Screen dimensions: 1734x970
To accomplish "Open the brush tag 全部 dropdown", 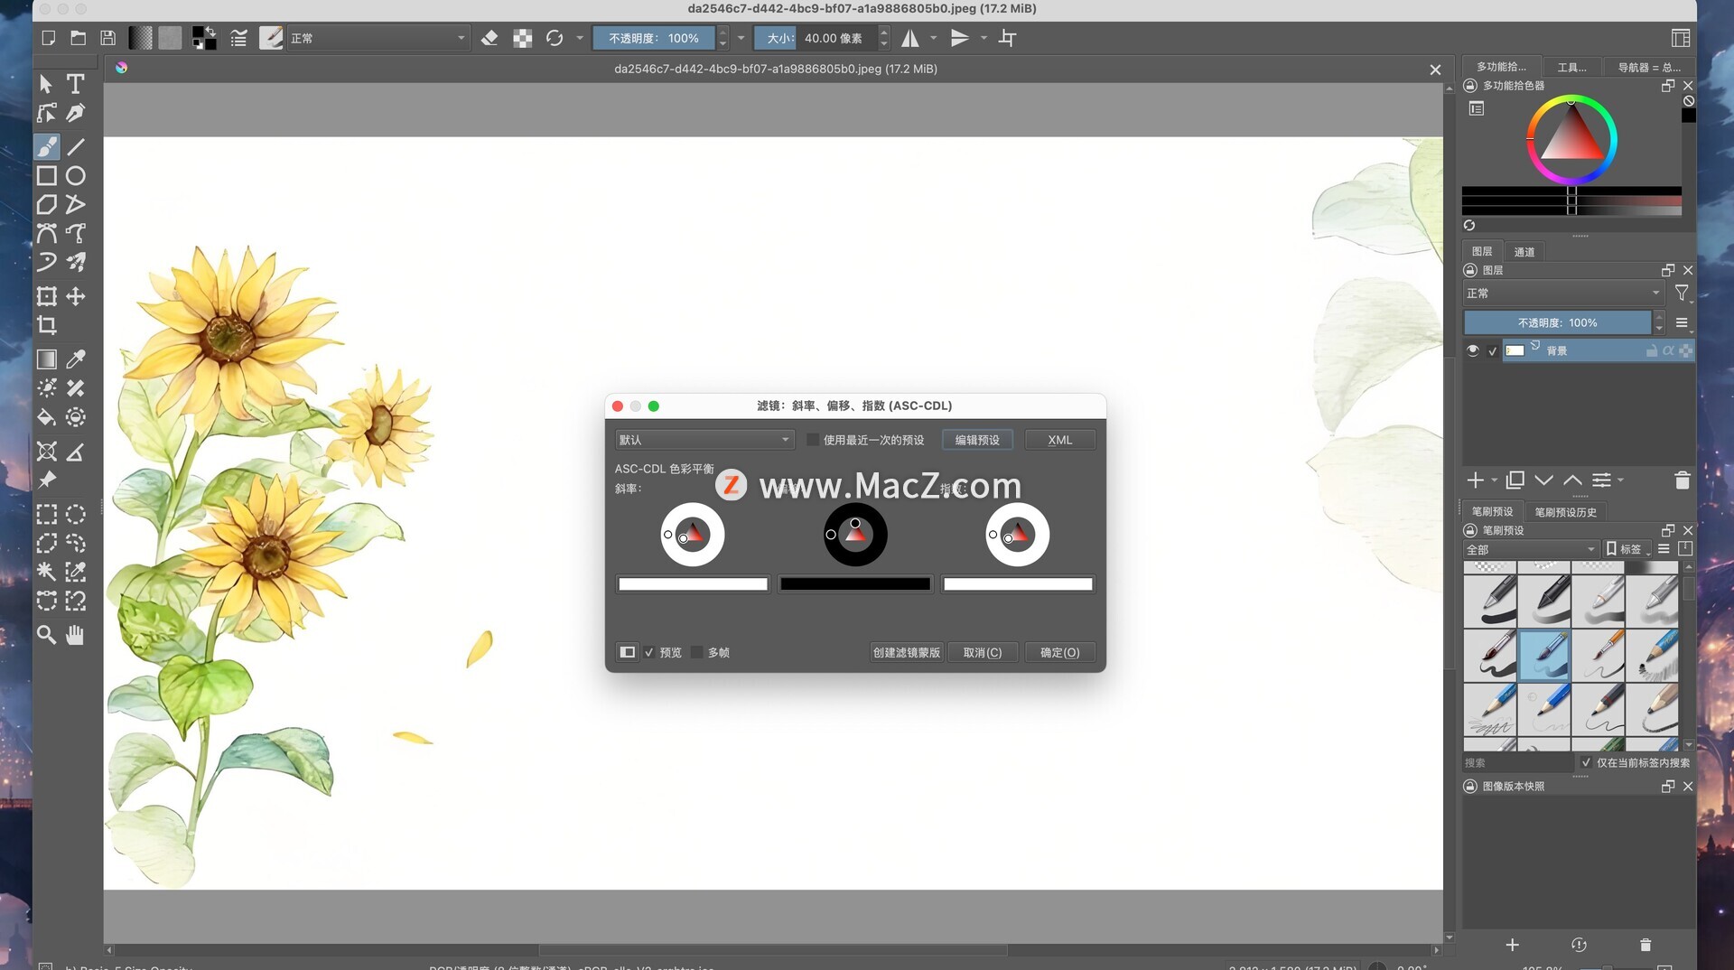I will [x=1531, y=549].
